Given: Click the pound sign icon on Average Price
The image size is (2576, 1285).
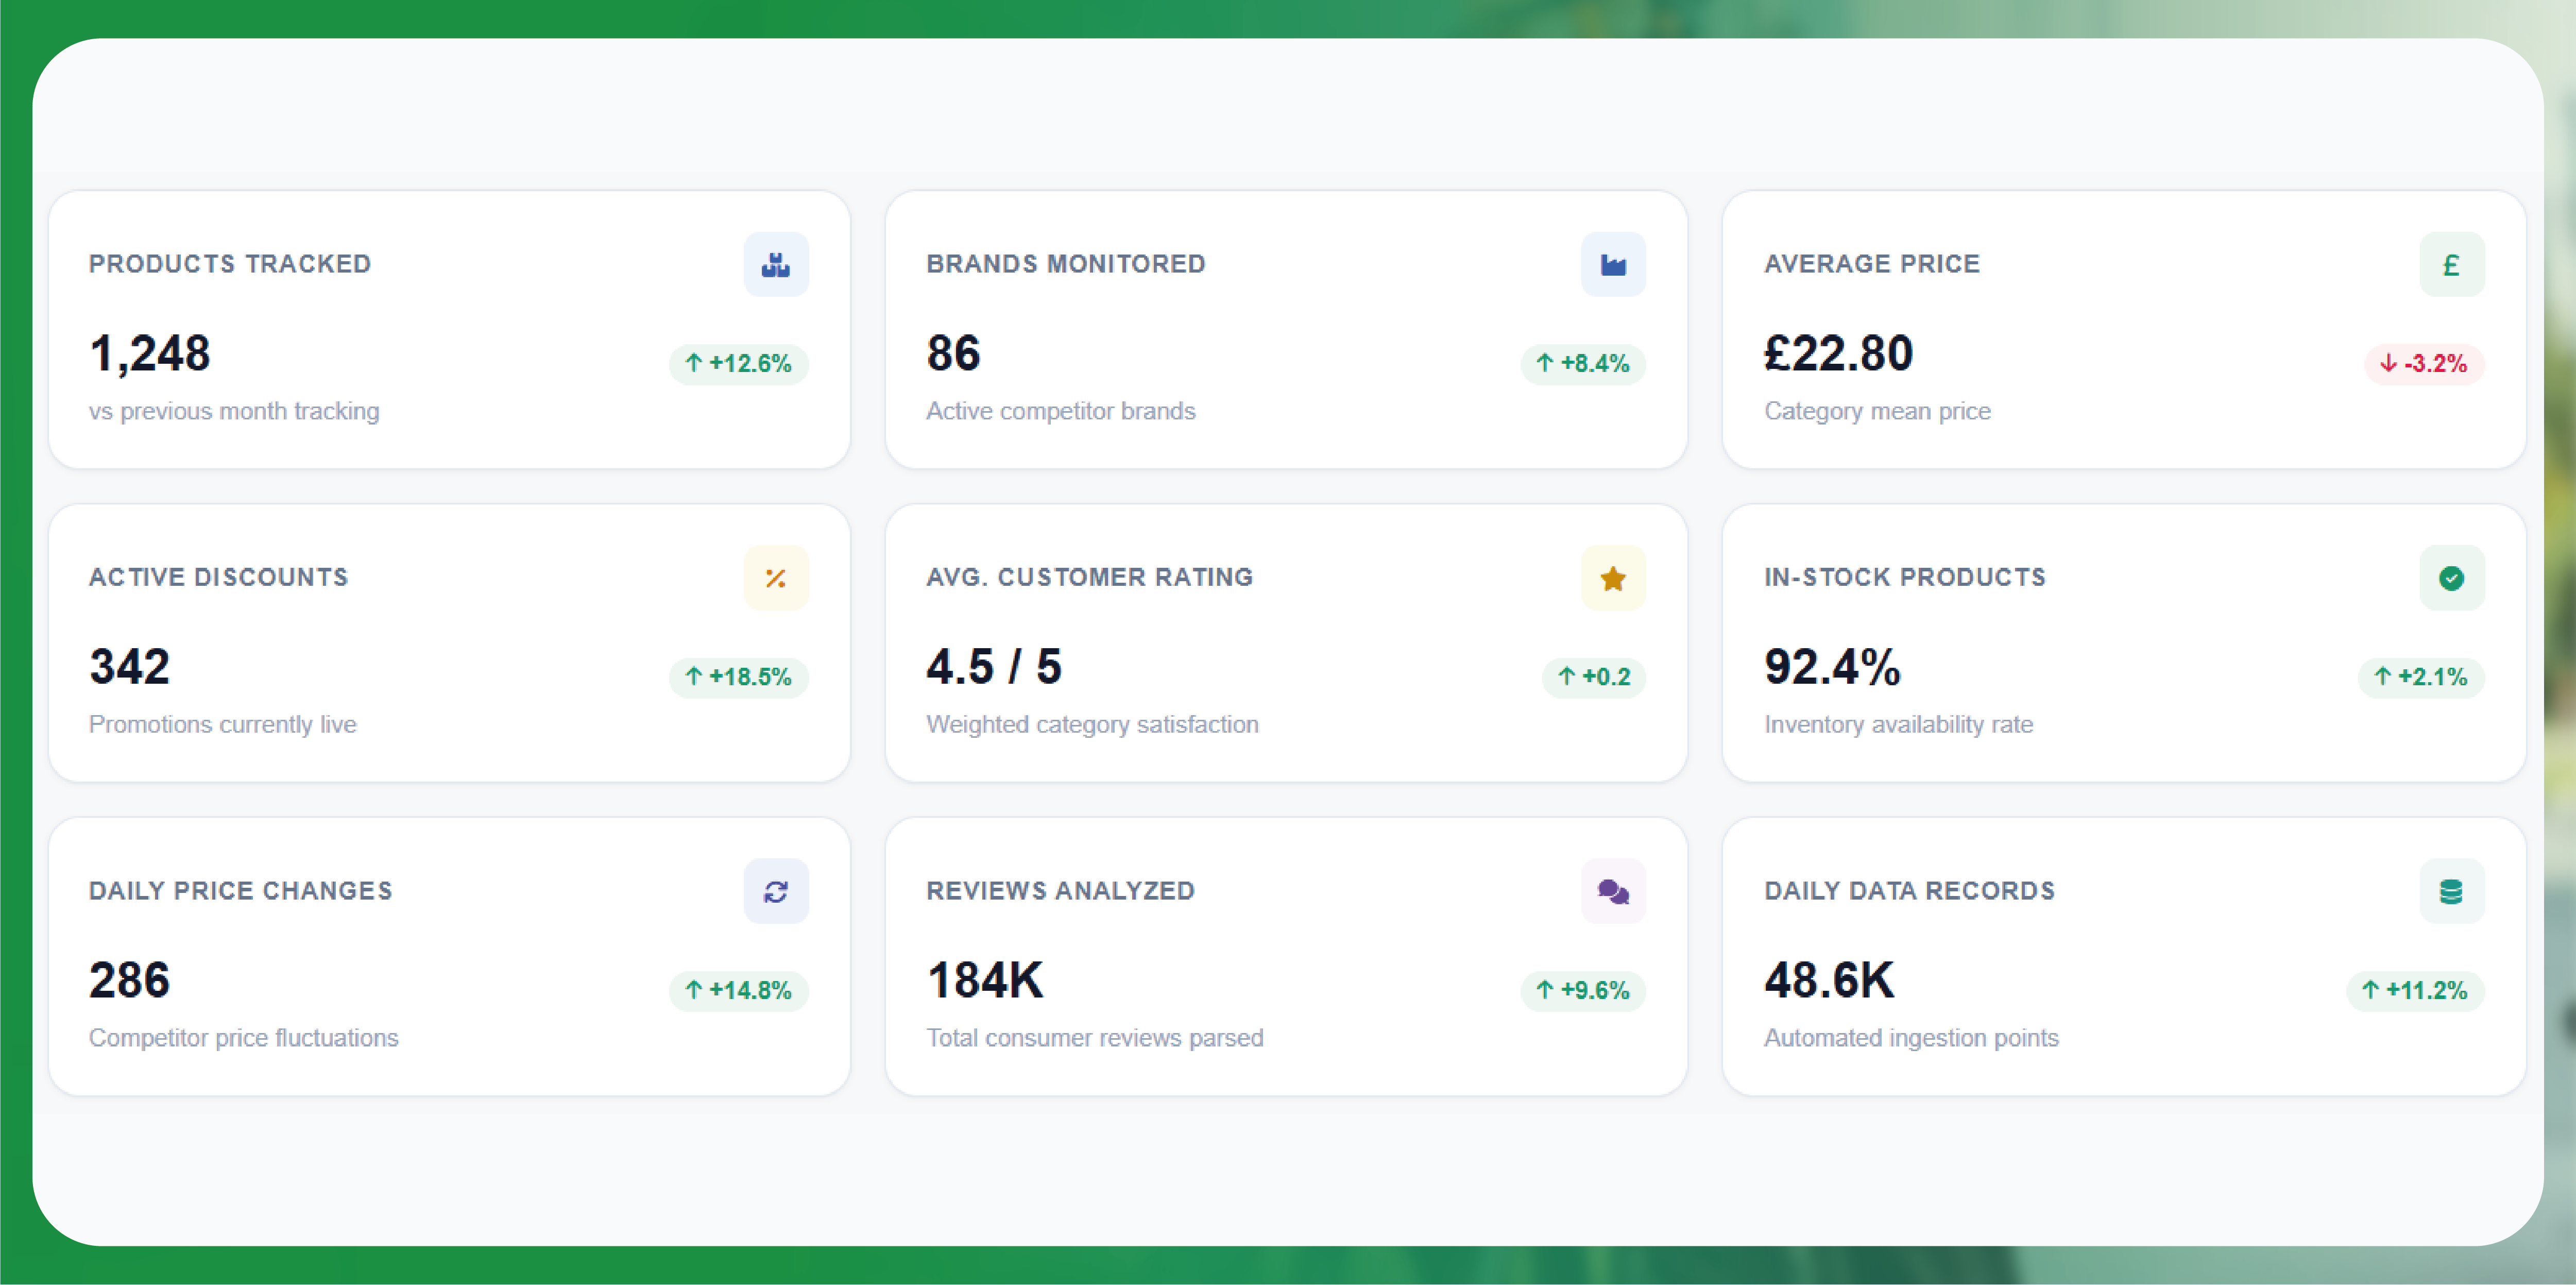Looking at the screenshot, I should [2451, 264].
